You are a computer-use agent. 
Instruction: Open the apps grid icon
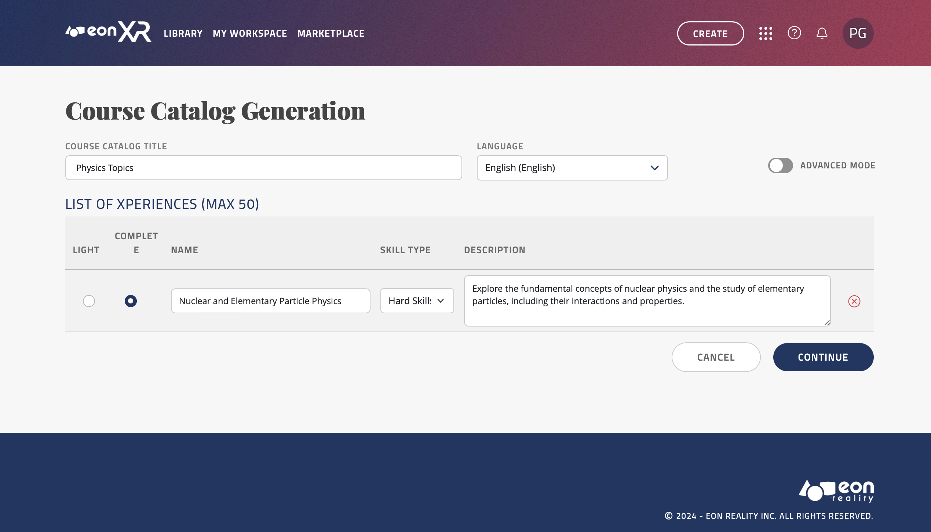coord(766,33)
